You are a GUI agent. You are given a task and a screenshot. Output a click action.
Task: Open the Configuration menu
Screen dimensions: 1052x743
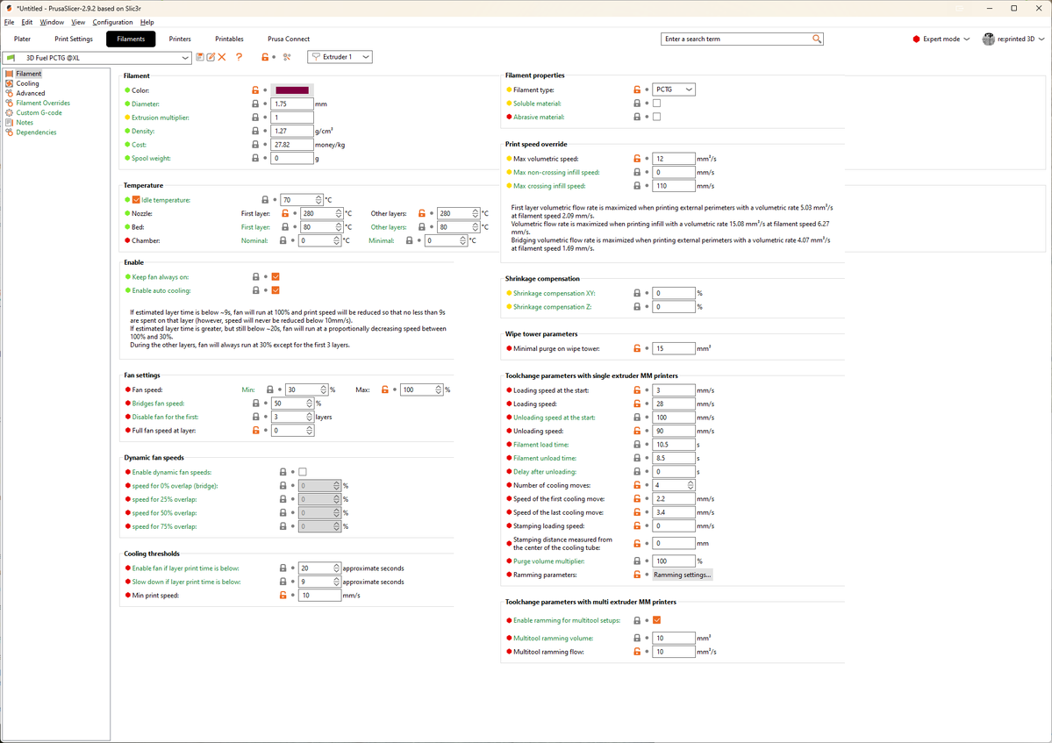[112, 22]
